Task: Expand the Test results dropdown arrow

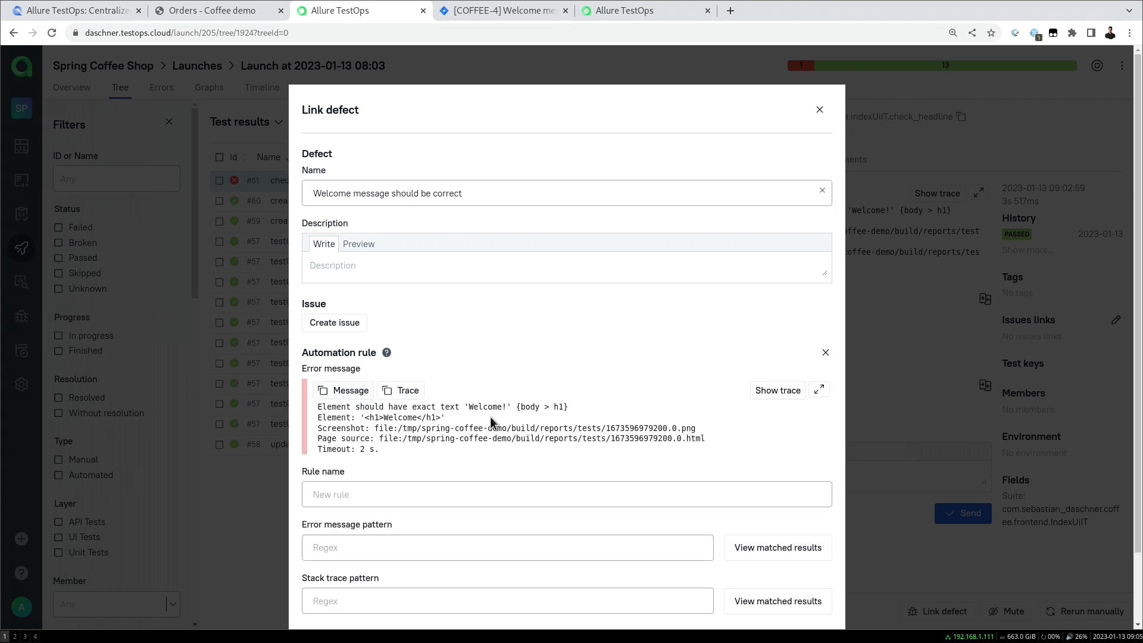Action: pyautogui.click(x=279, y=122)
